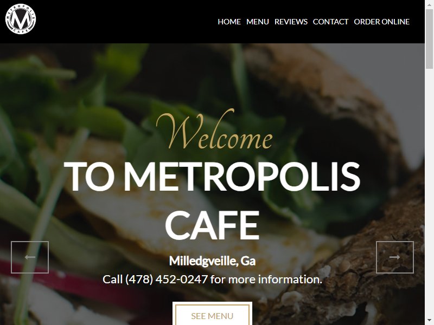Click the empty scrollbar track below the thumb
This screenshot has width=434, height=325.
429,193
